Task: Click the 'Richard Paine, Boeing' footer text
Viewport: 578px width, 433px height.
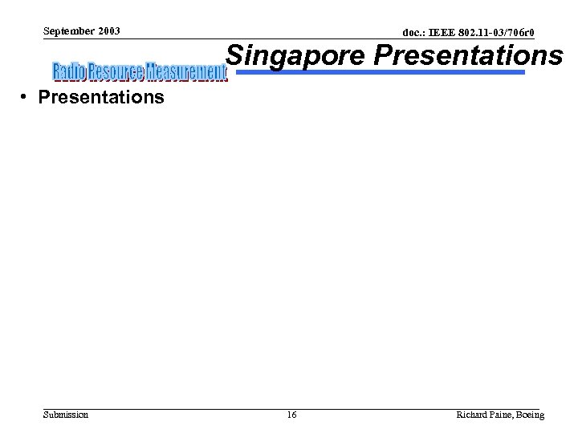Action: click(x=500, y=415)
